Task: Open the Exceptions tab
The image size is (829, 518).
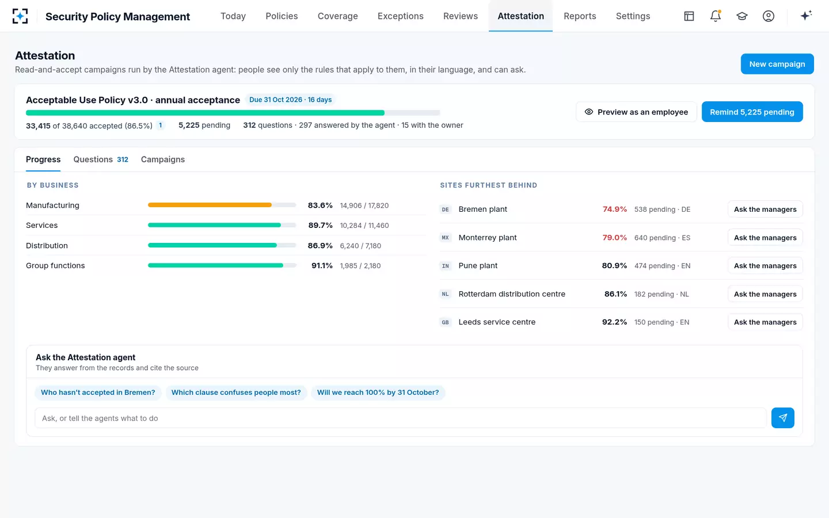Action: (401, 16)
